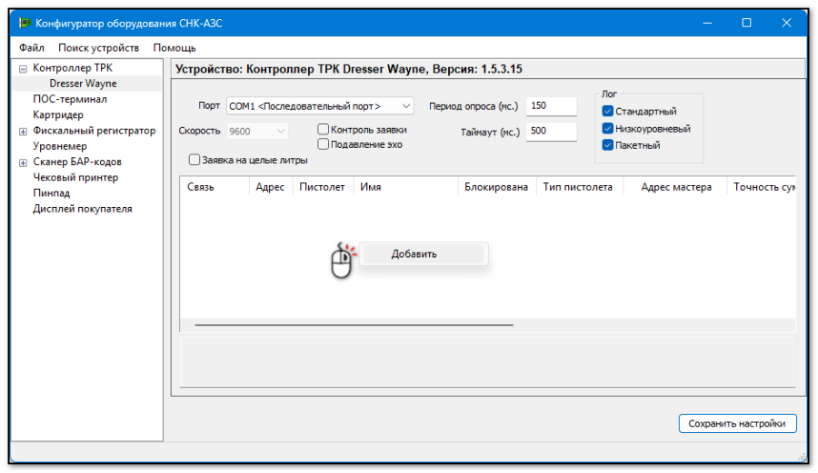The width and height of the screenshot is (818, 473).
Task: Click the app icon in title bar
Action: [25, 23]
